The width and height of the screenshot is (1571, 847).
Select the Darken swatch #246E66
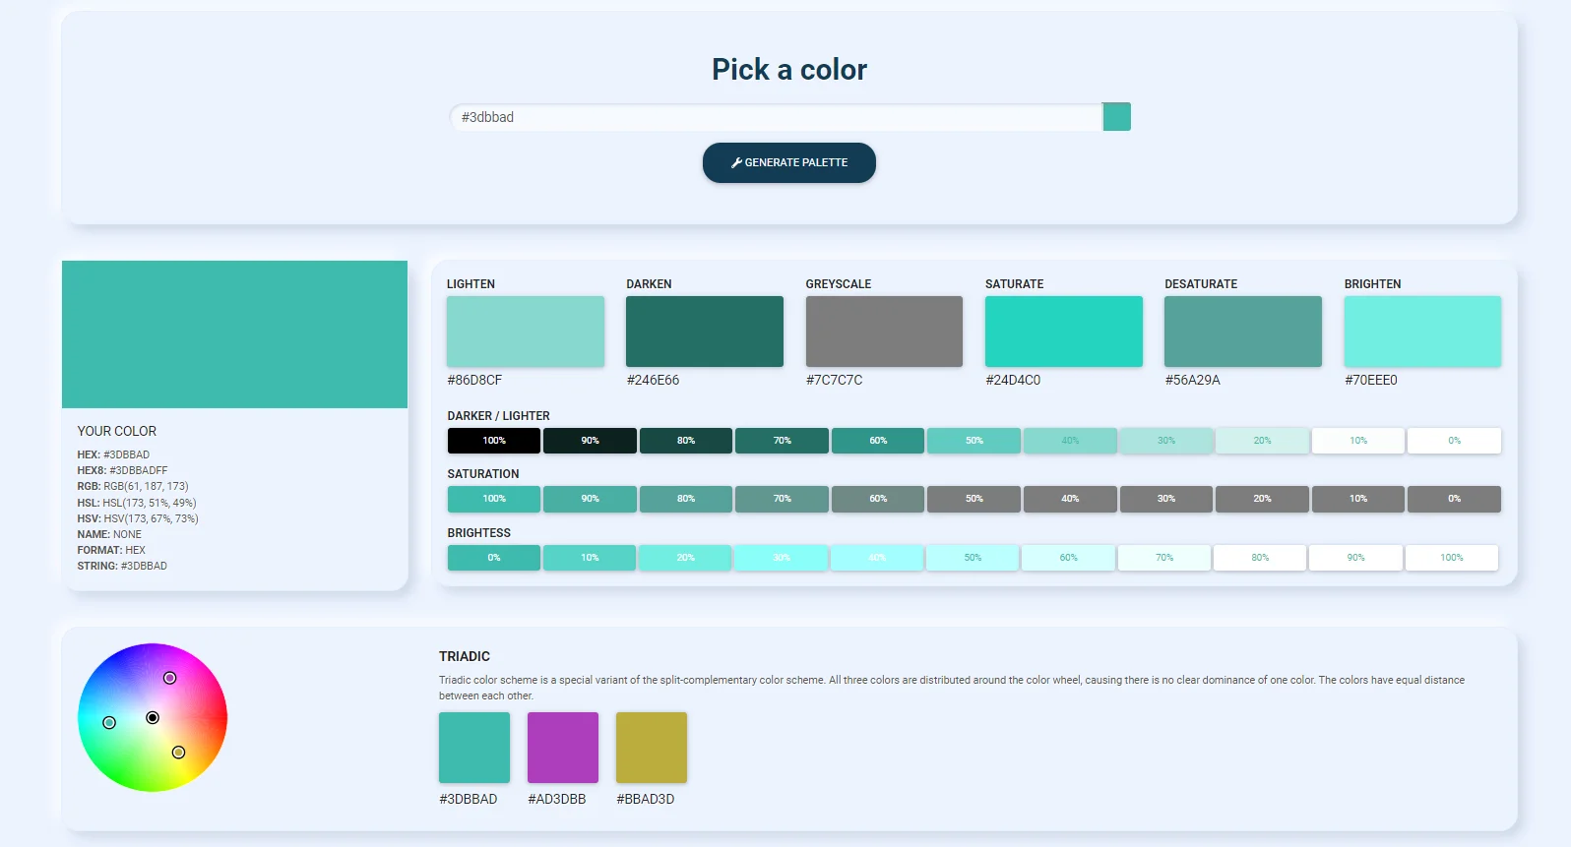[x=705, y=332]
